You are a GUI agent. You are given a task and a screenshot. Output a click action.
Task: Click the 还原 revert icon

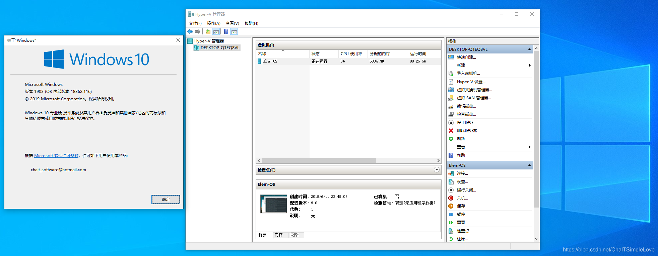[451, 239]
